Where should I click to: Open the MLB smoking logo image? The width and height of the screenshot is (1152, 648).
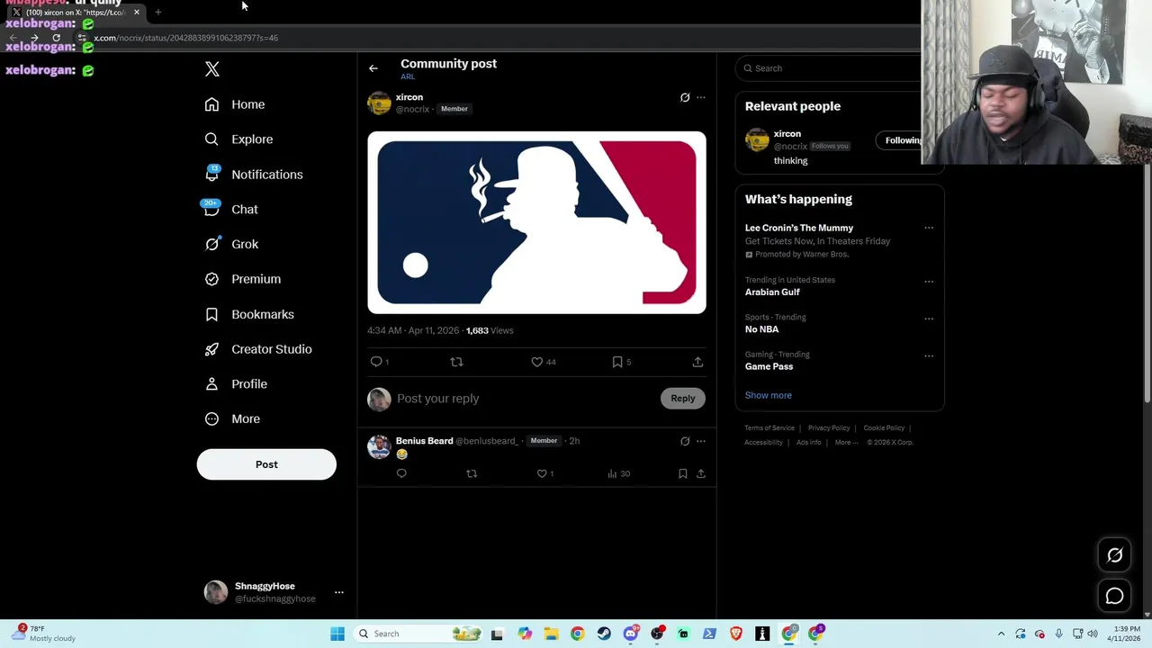536,222
